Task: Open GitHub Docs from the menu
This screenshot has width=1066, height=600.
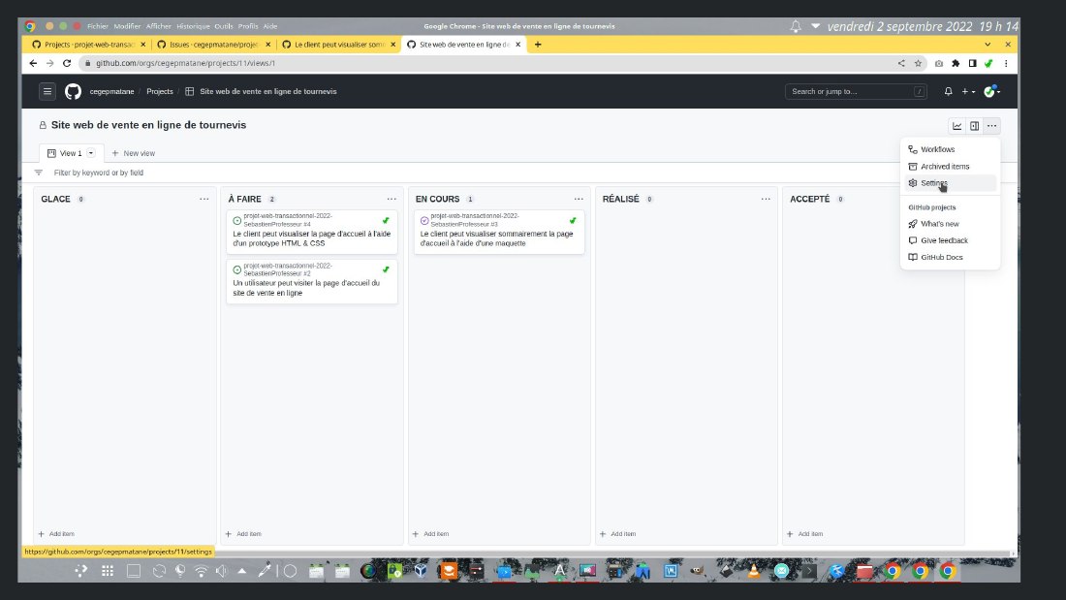Action: tap(950, 257)
